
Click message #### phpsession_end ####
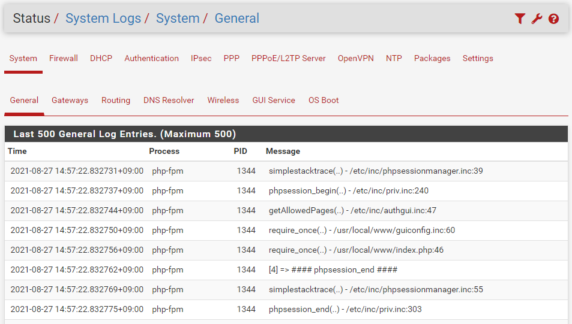click(333, 270)
